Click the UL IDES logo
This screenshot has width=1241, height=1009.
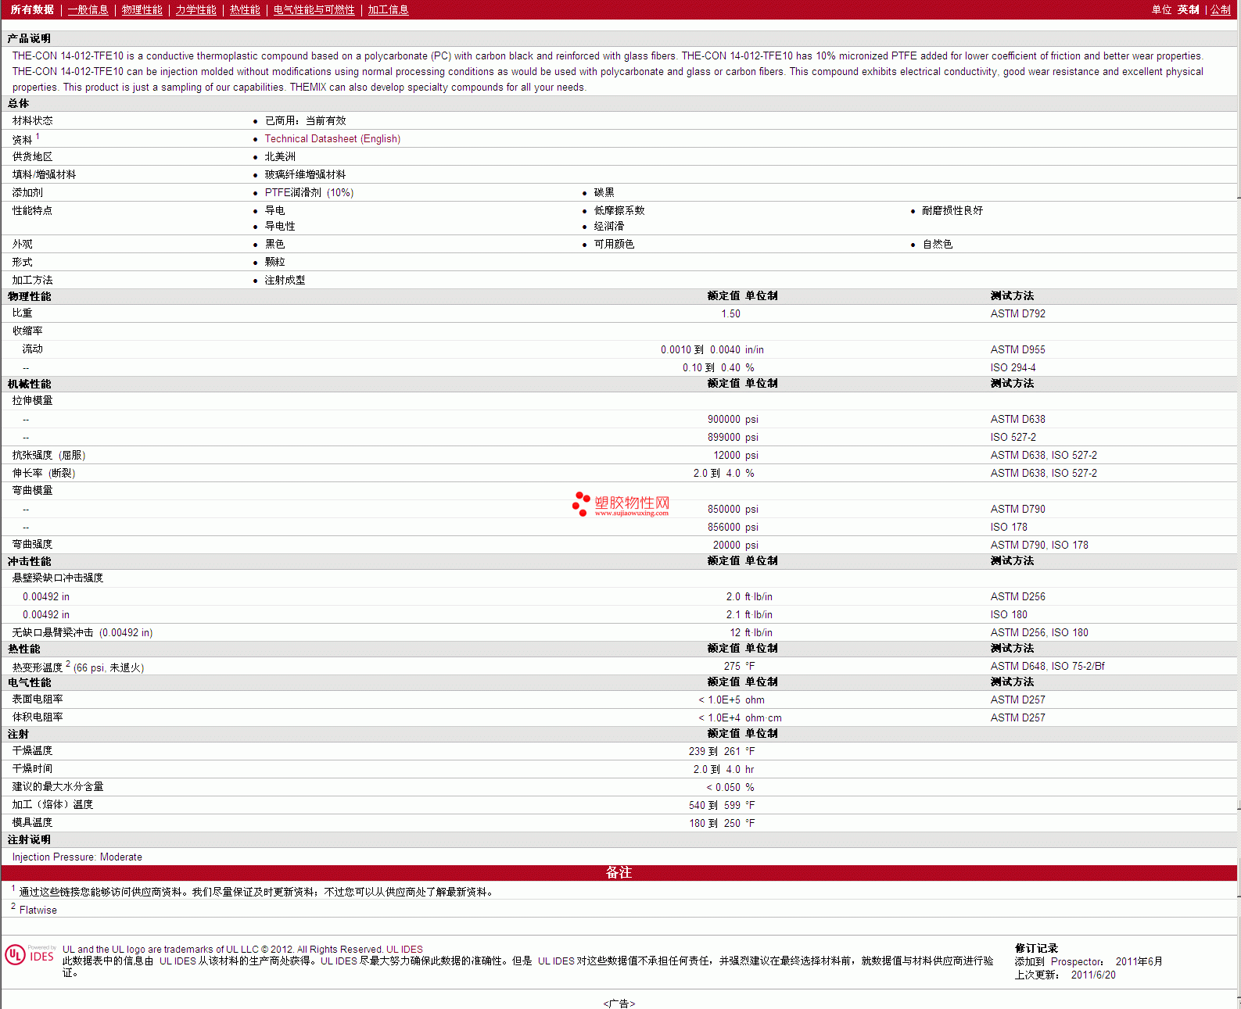pyautogui.click(x=30, y=954)
